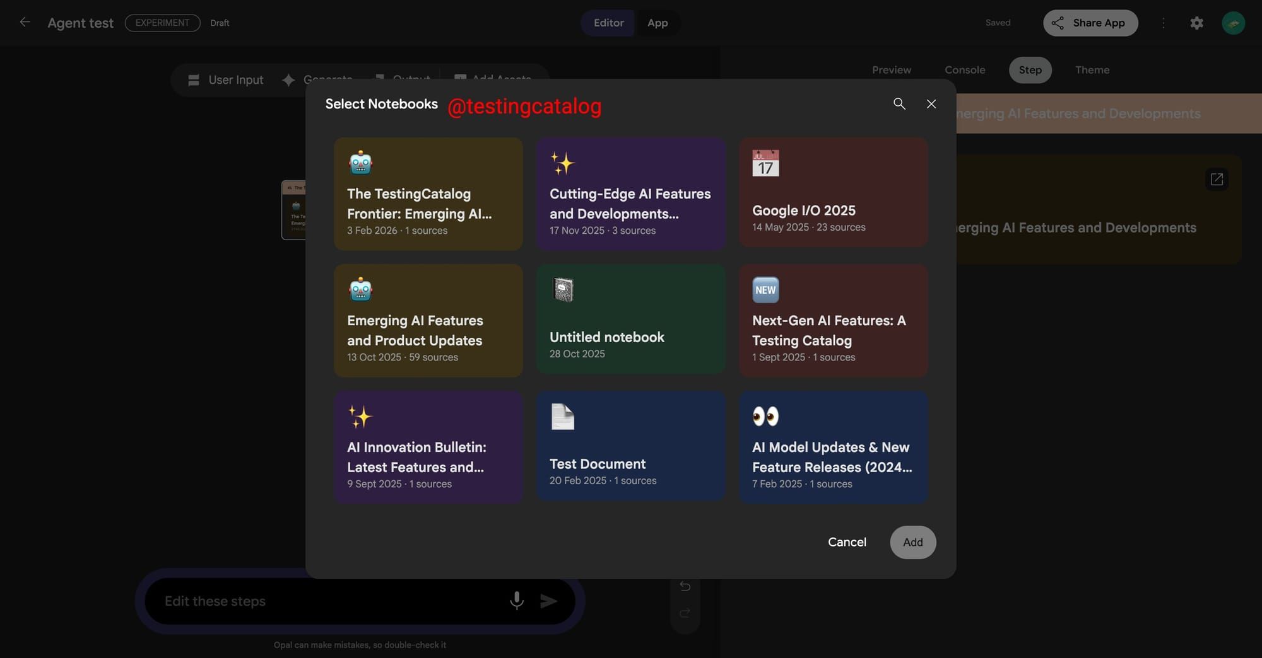Select AI Innovation Bulletin notebook title
The image size is (1262, 658).
[416, 457]
